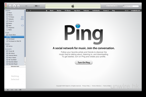
Task: Go forward in the store navigation
Action: pyautogui.click(x=30, y=11)
